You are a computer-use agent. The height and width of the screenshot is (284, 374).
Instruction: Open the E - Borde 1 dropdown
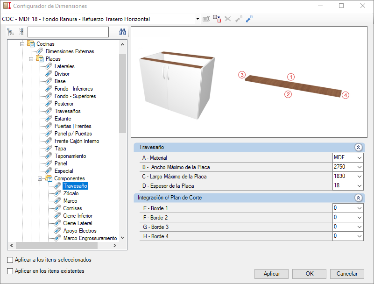(x=359, y=208)
